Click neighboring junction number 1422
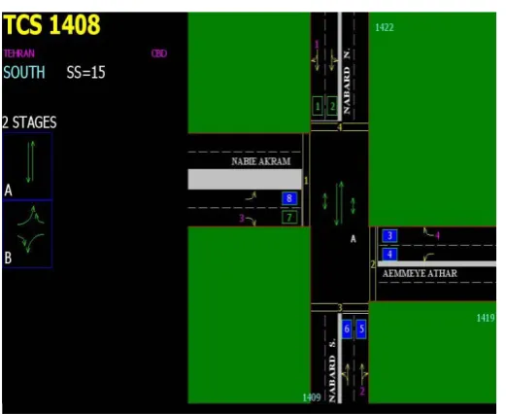This screenshot has height=414, width=506. point(385,27)
